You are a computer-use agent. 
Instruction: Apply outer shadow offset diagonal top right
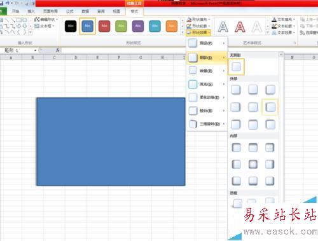pyautogui.click(x=236, y=125)
